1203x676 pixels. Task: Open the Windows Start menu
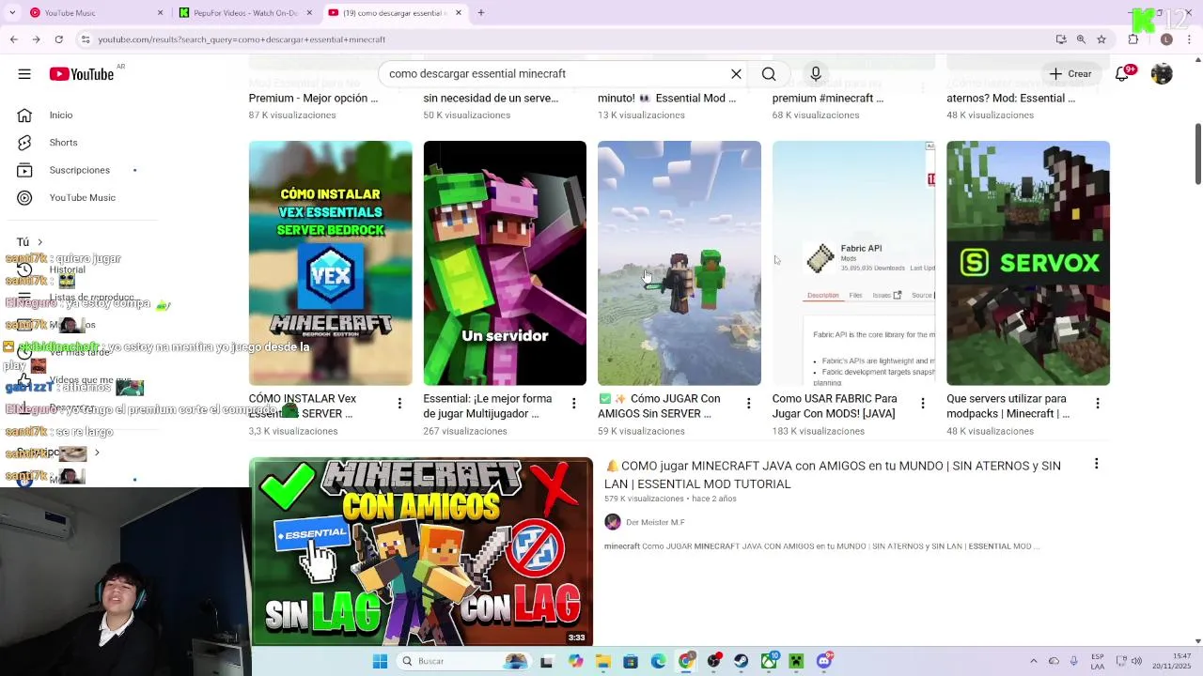(x=380, y=661)
